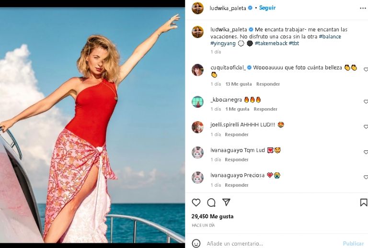Open cuquitaoficial_ profile avatar
Image resolution: width=368 pixels, height=248 pixels.
tap(197, 70)
